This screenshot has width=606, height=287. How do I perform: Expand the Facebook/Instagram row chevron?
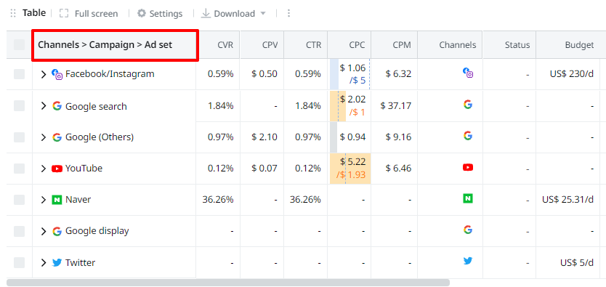44,74
